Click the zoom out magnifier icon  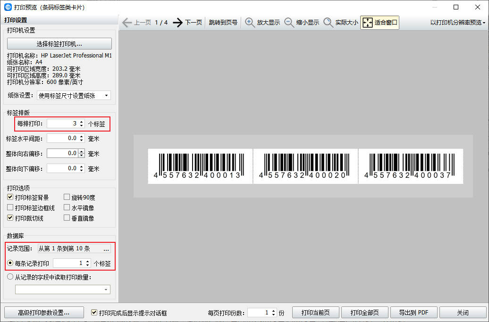[x=289, y=23]
